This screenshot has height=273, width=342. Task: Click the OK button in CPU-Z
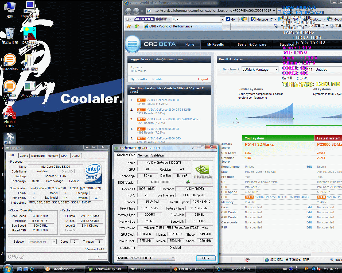coord(97,257)
